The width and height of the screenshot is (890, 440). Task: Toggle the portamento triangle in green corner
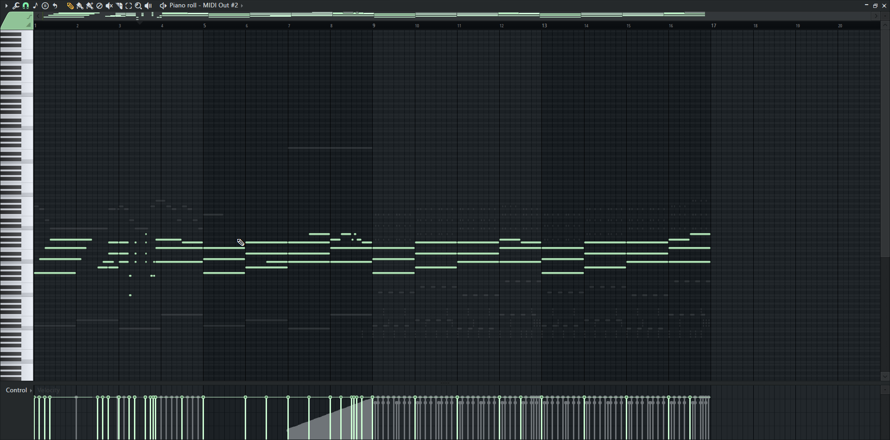[28, 25]
